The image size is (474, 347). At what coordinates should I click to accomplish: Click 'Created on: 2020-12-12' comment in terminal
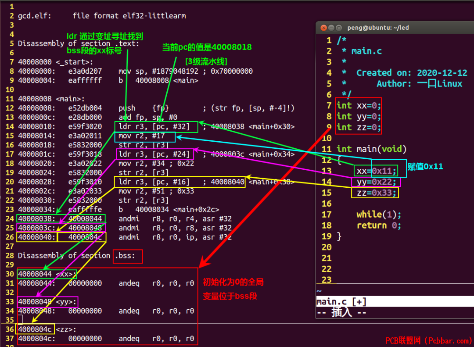coord(412,73)
